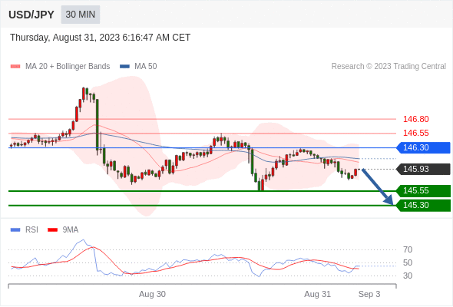Click the green 145.55 support price tag
This screenshot has height=307, width=453.
tap(423, 190)
